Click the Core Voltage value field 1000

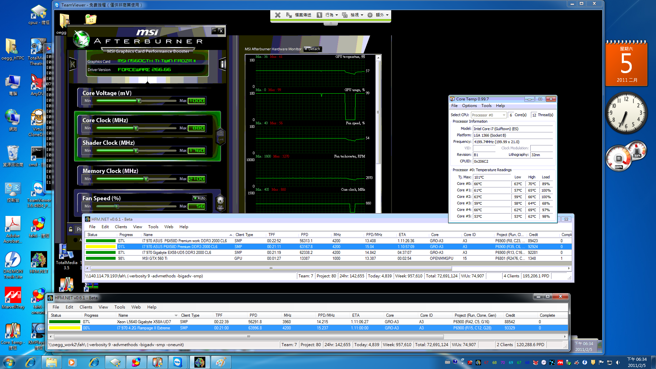196,101
